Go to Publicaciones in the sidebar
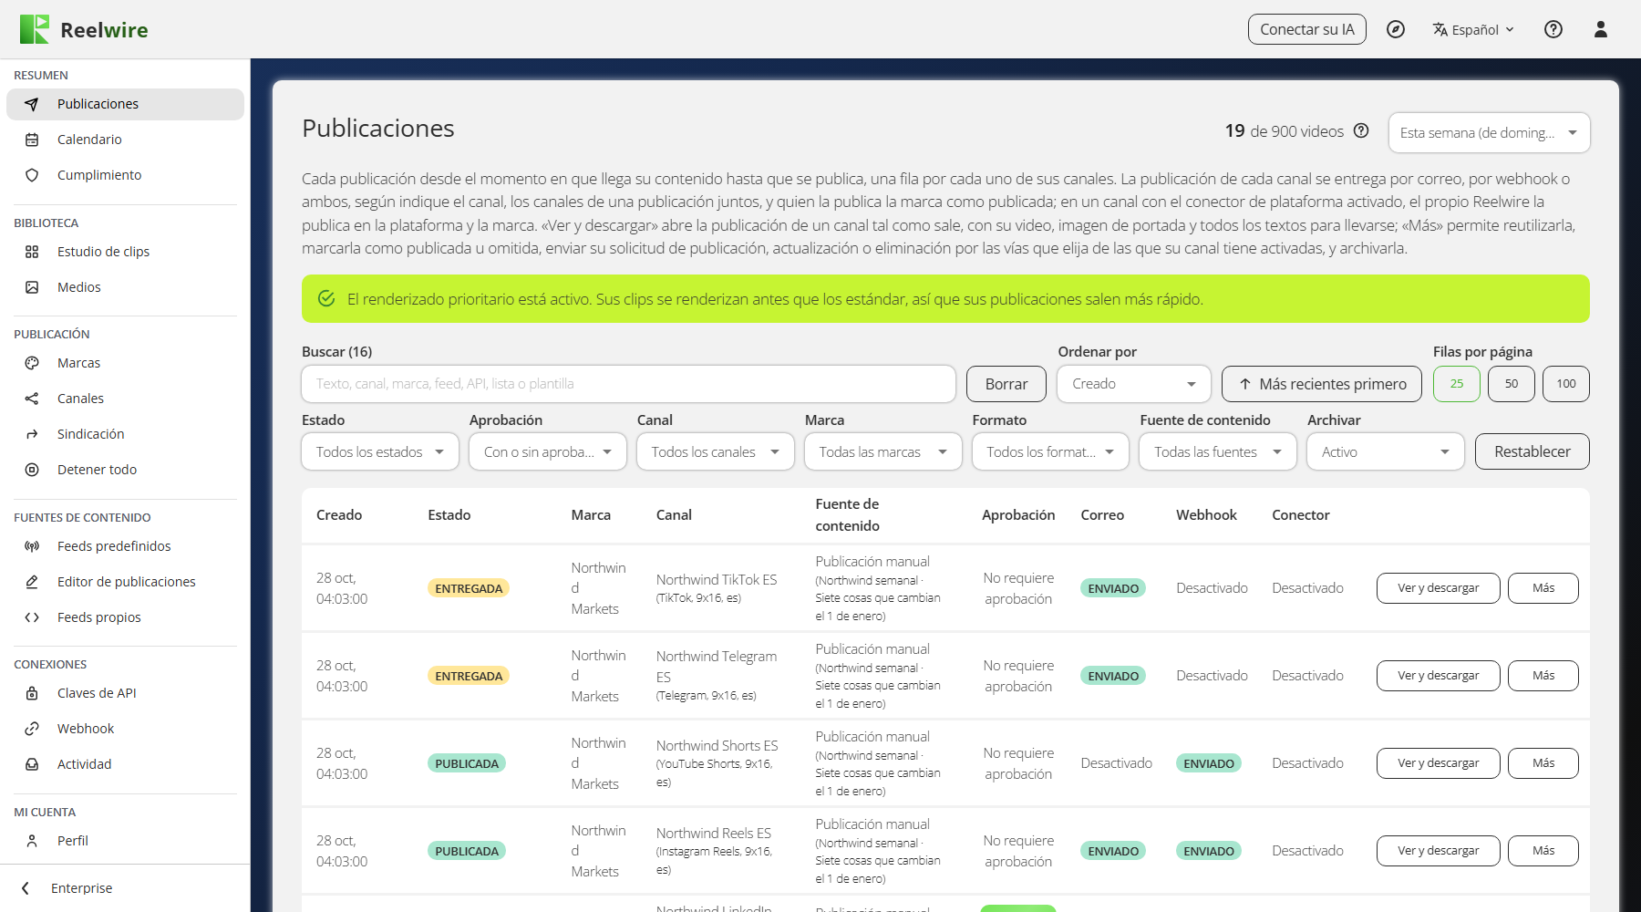This screenshot has height=912, width=1641. pos(125,104)
